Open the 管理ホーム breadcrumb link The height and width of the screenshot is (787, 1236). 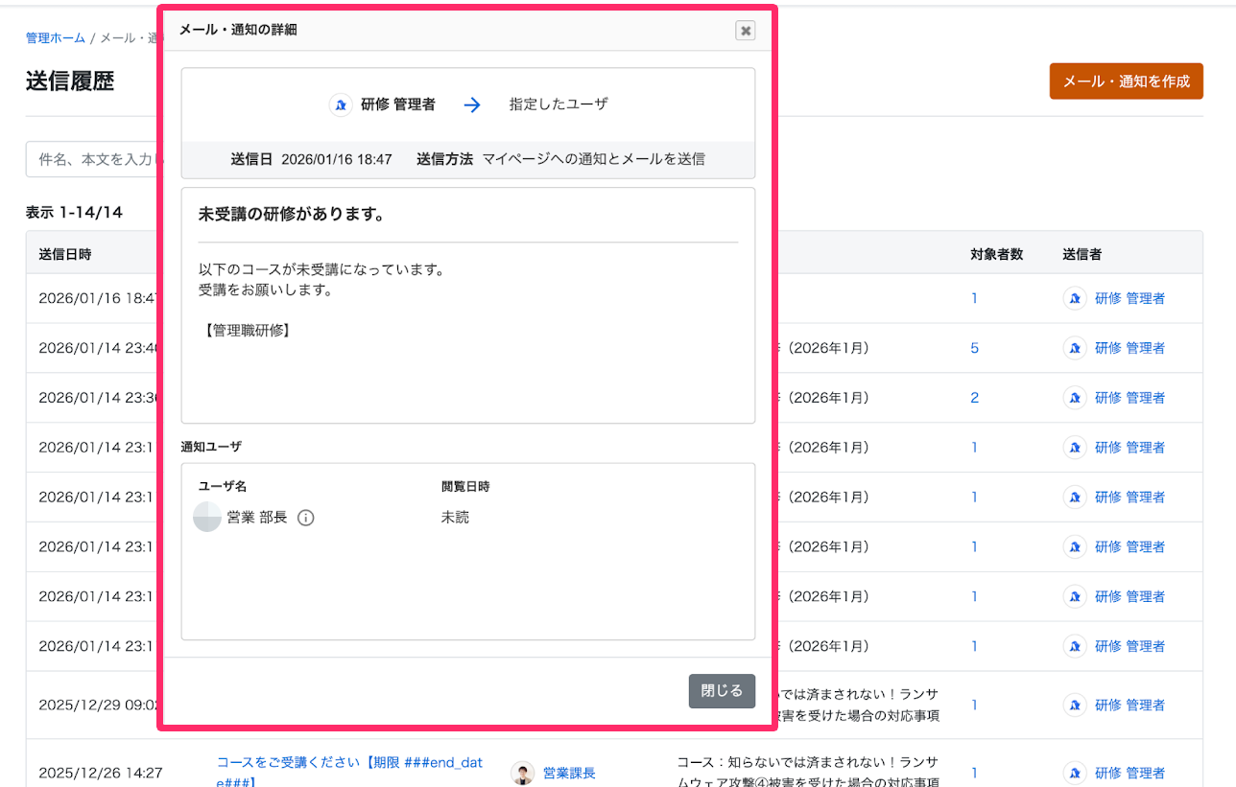(x=56, y=38)
